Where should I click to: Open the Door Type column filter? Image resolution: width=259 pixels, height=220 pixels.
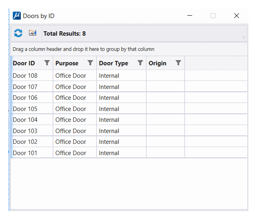tap(140, 63)
